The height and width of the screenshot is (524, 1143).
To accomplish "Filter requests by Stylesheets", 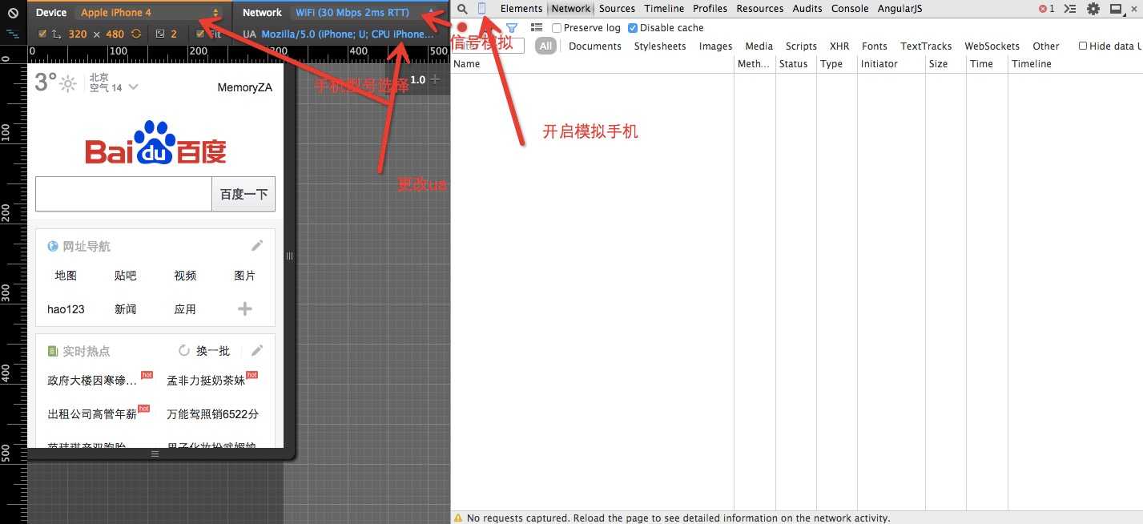I will [660, 46].
